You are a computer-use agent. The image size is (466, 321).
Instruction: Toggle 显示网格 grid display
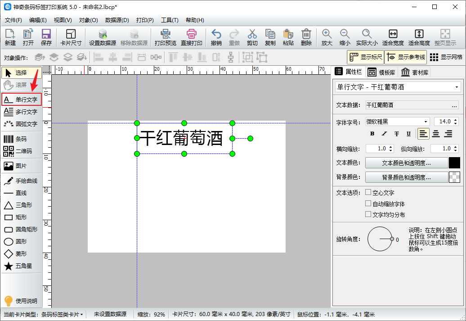[x=446, y=57]
